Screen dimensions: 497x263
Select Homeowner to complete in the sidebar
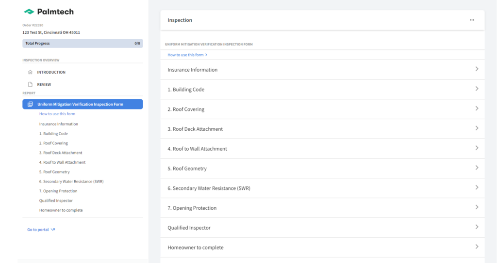point(61,210)
